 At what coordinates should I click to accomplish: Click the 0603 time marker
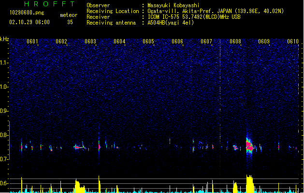point(90,41)
